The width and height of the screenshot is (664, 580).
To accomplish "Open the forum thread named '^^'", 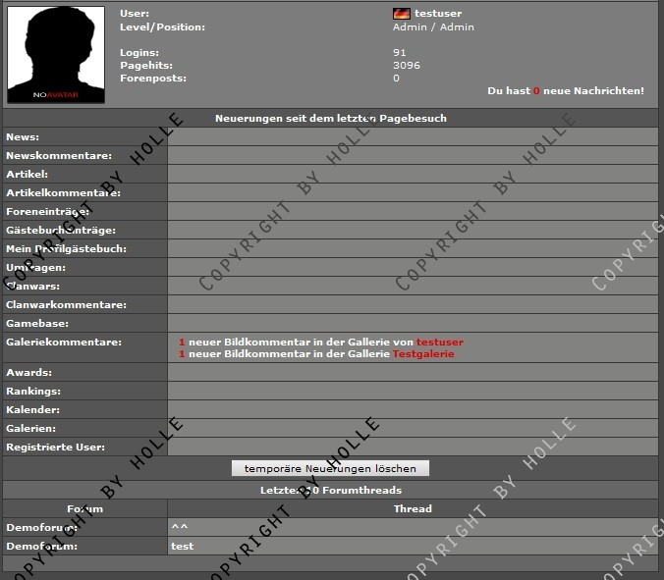I will click(x=180, y=527).
